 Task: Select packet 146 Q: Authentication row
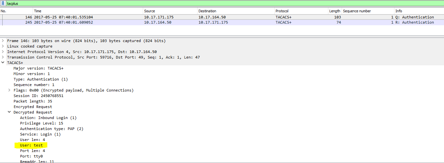pos(222,17)
